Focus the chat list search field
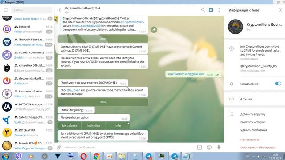Viewport: 285px width, 160px height. click(32, 10)
